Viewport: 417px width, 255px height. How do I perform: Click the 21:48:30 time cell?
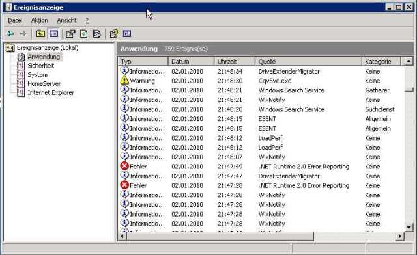(x=230, y=81)
